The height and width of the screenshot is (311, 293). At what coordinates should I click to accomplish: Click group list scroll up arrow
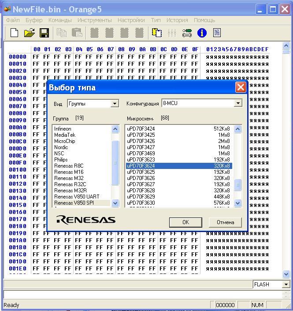tap(115, 129)
